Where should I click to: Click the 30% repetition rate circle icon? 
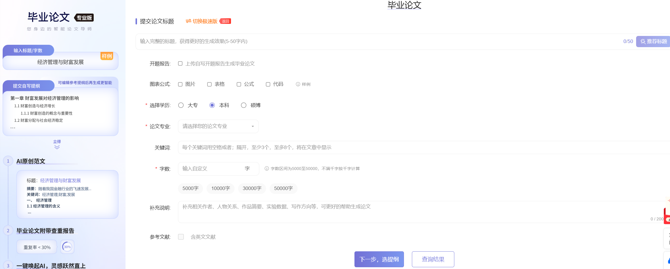(x=67, y=247)
